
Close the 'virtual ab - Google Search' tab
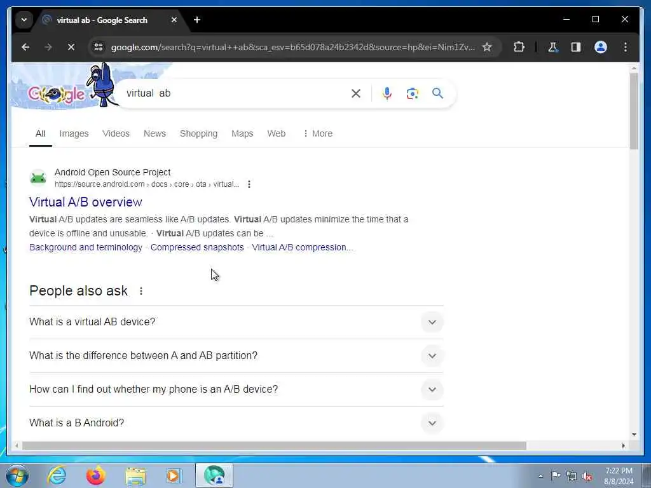[x=174, y=20]
